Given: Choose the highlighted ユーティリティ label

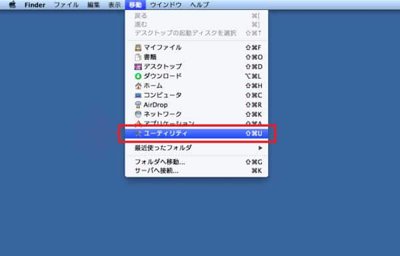Looking at the screenshot, I should [x=165, y=133].
